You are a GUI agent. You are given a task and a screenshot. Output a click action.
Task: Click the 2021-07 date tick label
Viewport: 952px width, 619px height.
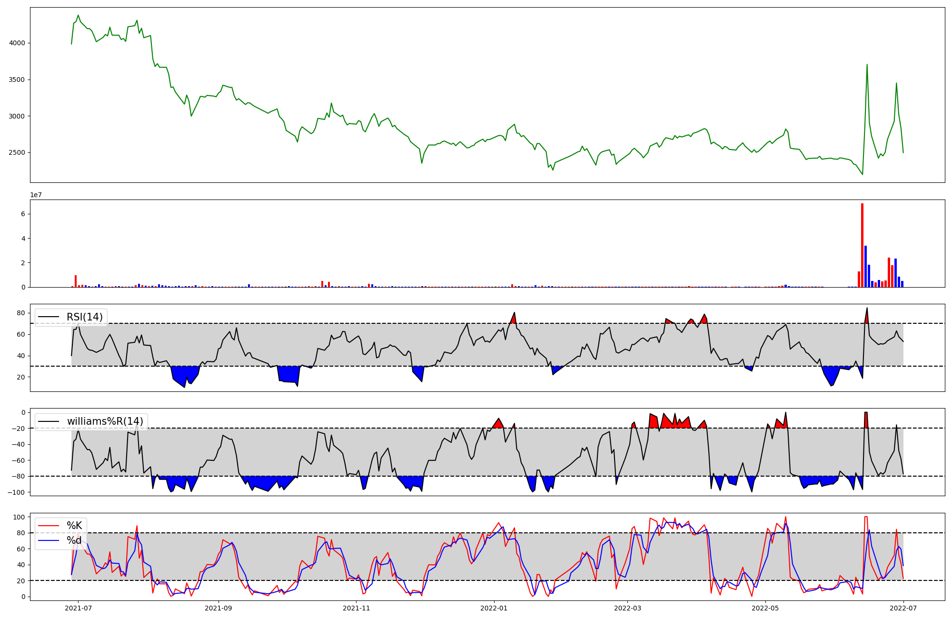pos(78,608)
